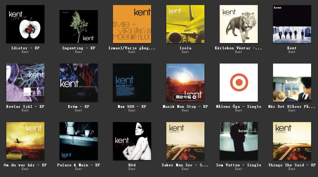
Task: Open the Kräm EP album artwork
Action: [x=78, y=83]
